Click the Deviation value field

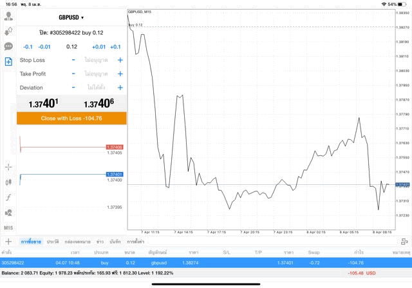96,88
